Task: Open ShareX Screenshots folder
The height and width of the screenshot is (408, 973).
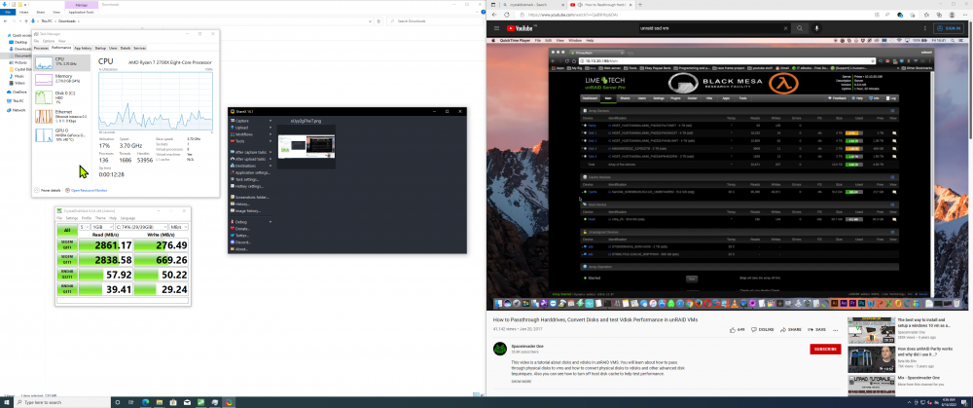Action: click(251, 197)
